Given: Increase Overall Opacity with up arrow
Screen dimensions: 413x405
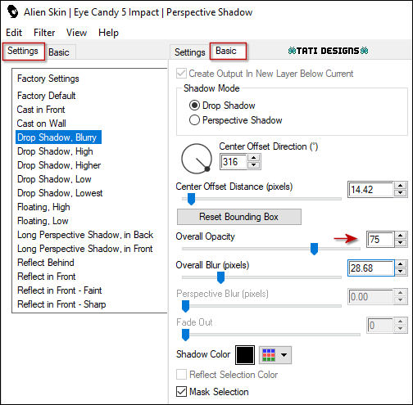Looking at the screenshot, I should 401,236.
